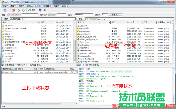Click the 端口 port input field

[105, 15]
